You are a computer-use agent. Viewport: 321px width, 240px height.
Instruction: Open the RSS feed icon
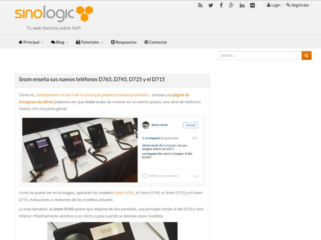(x=200, y=5)
